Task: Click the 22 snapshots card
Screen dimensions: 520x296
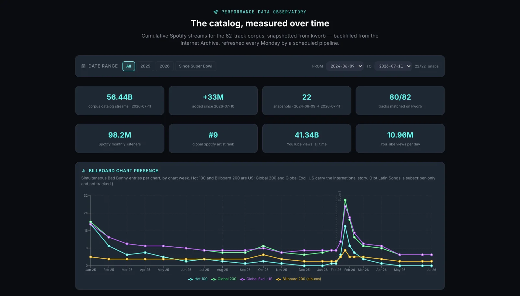Action: pos(307,101)
